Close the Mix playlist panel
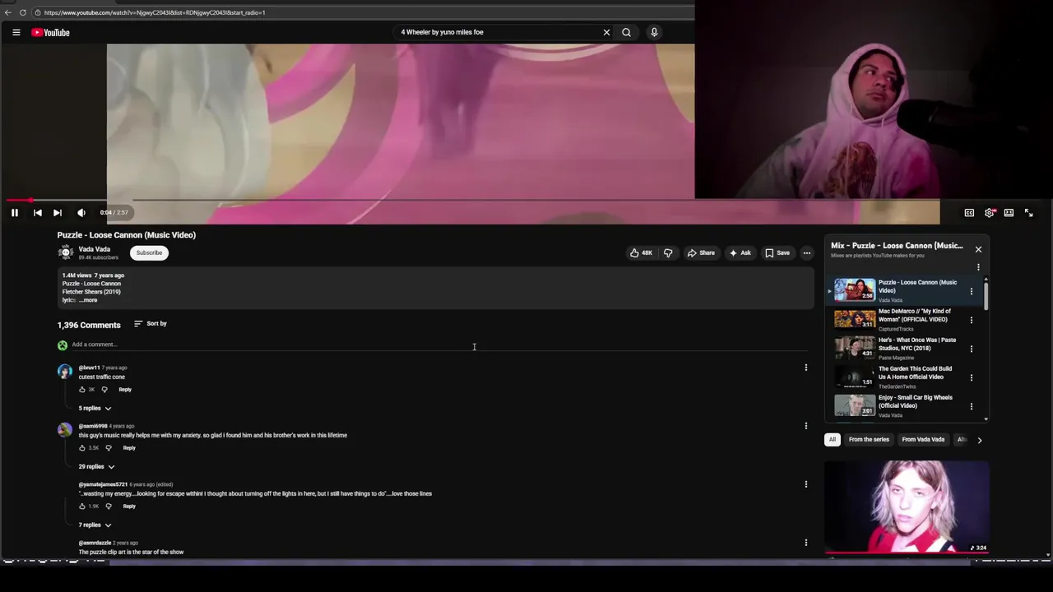Image resolution: width=1053 pixels, height=592 pixels. pos(978,249)
